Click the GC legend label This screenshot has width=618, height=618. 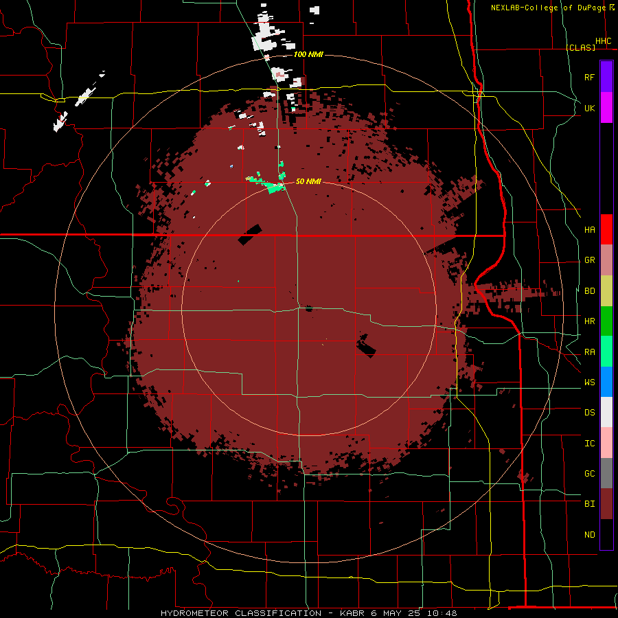(590, 474)
